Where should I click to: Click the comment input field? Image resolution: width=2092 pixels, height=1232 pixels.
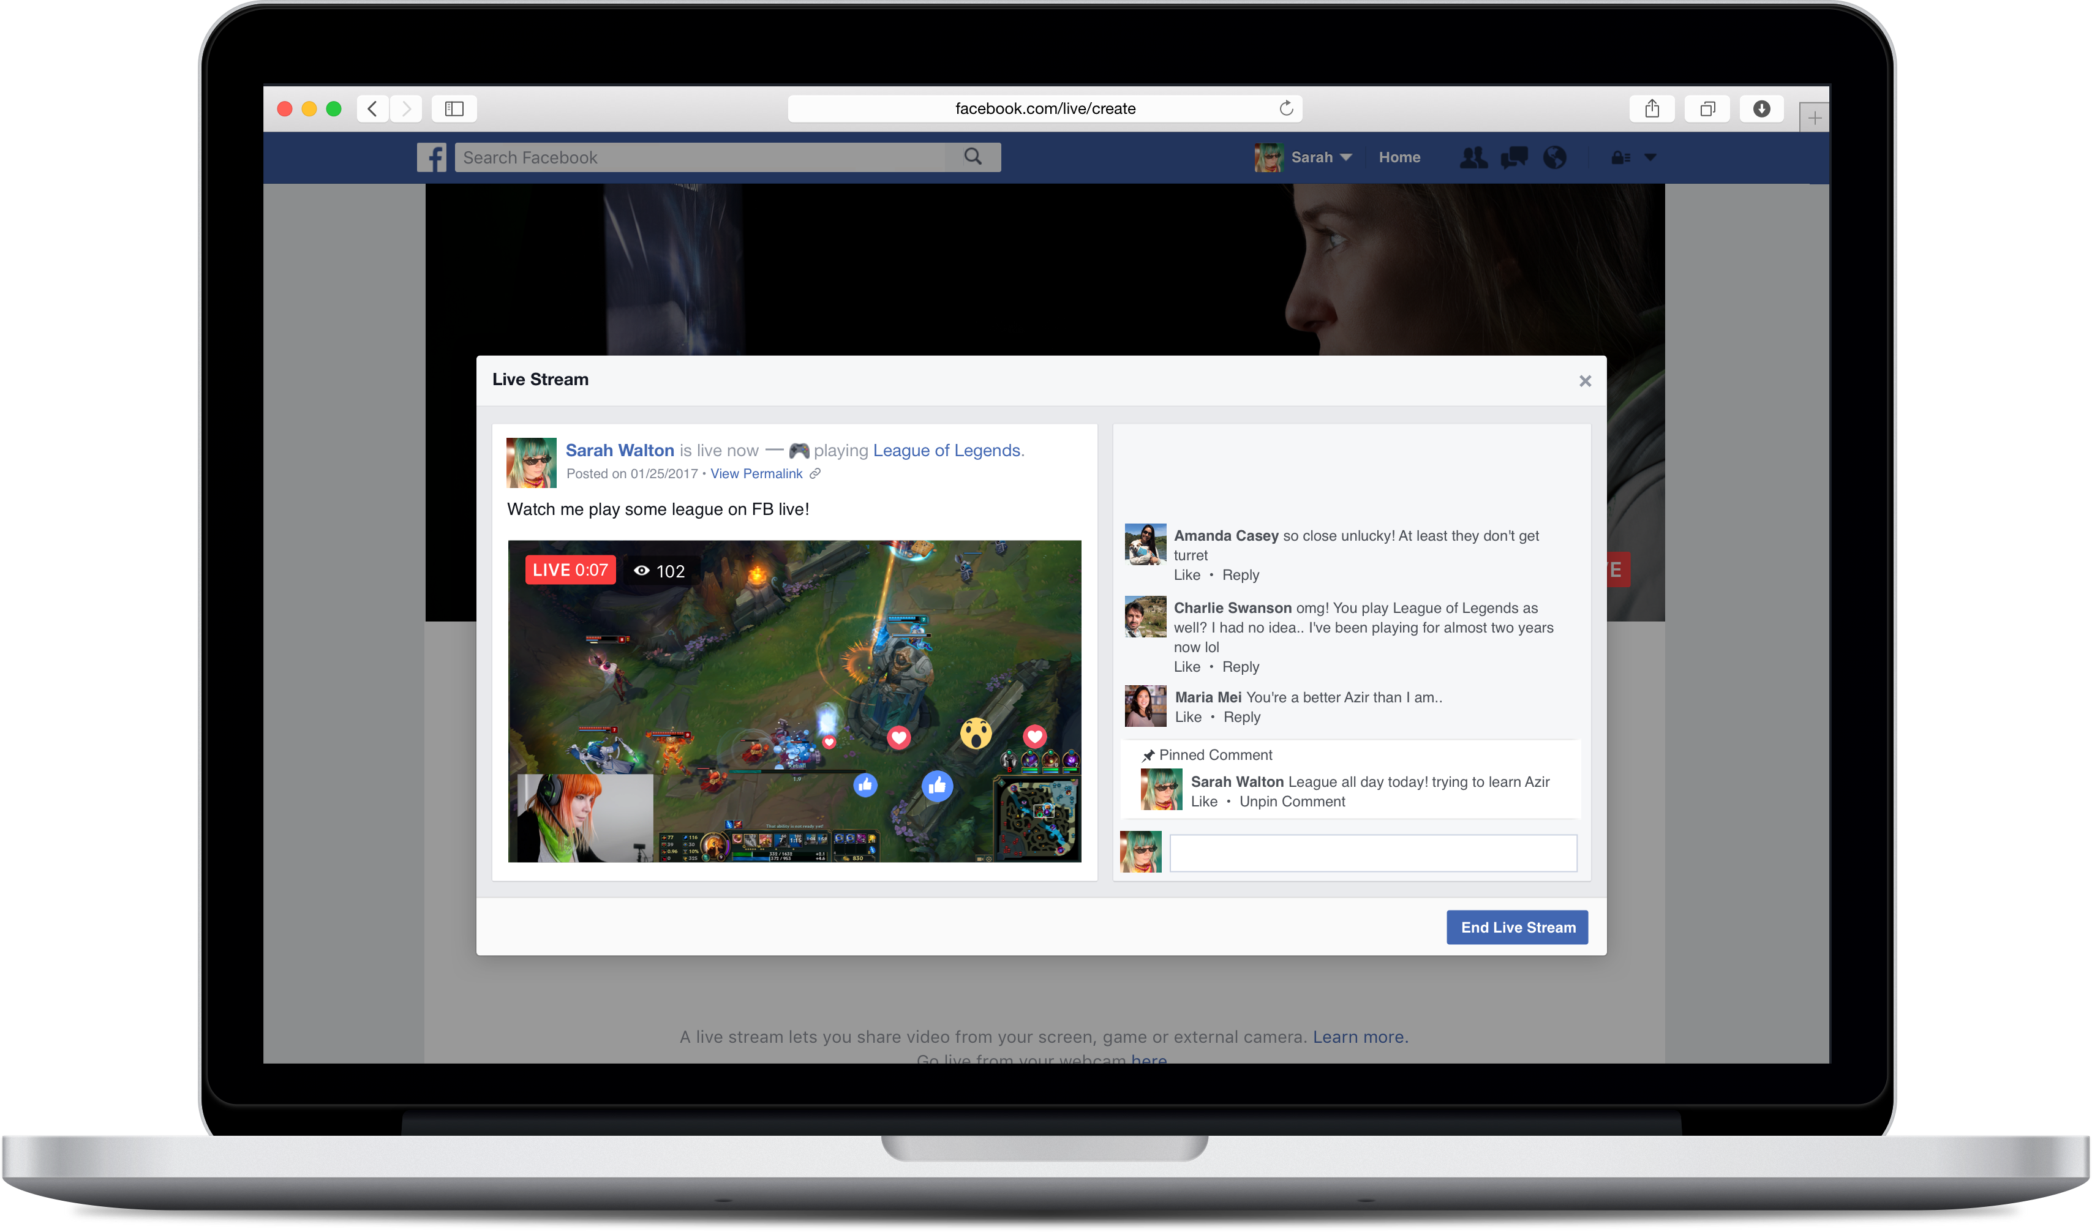[1378, 852]
